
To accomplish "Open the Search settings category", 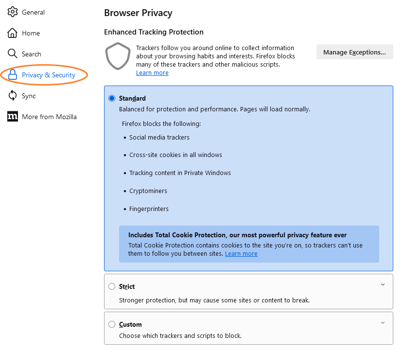I will (31, 54).
